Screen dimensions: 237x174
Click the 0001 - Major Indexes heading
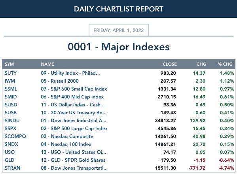(x=119, y=47)
